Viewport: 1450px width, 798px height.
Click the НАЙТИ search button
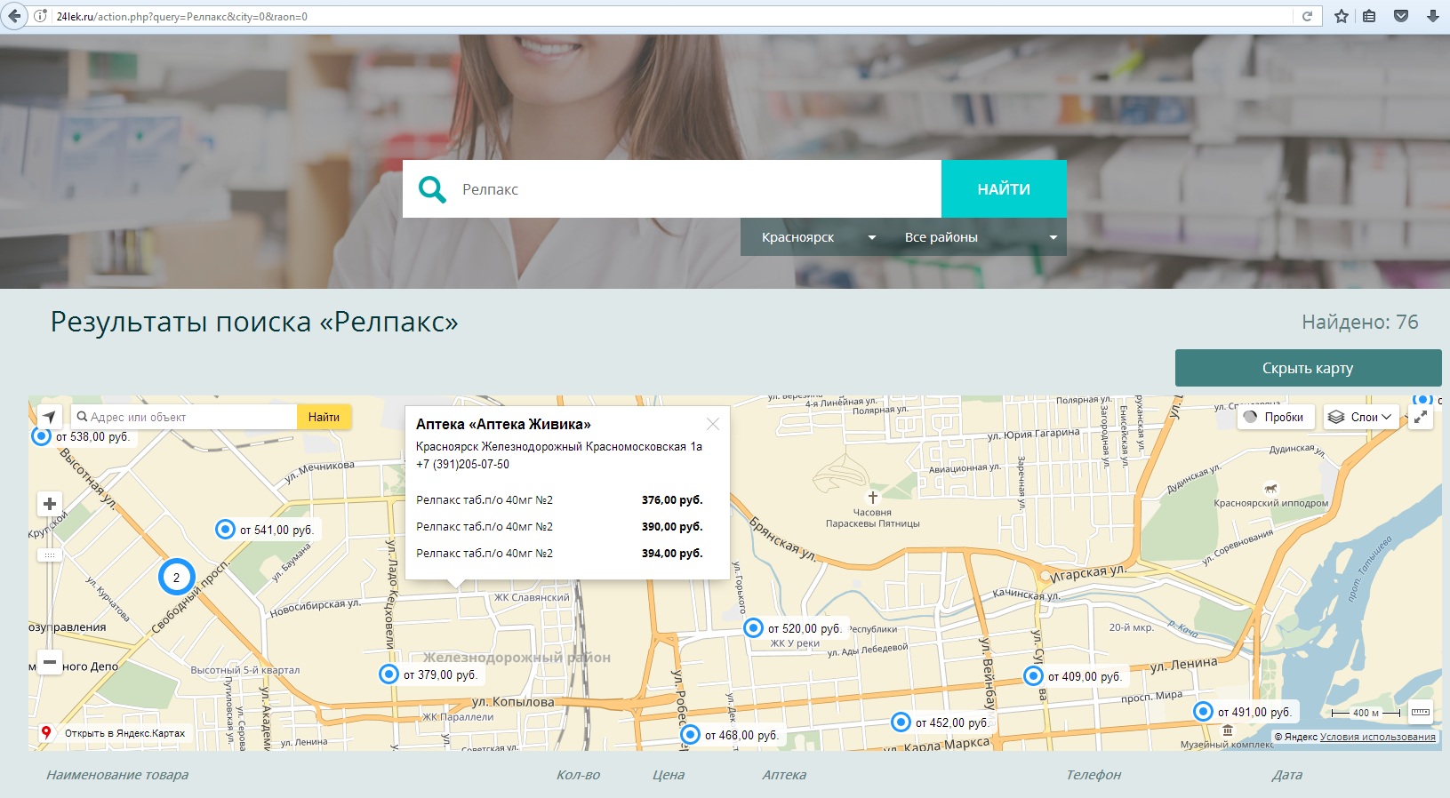[x=1004, y=188]
